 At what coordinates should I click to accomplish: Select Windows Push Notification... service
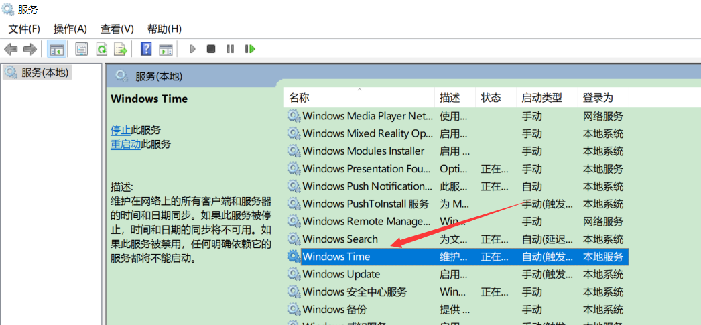(456, 186)
